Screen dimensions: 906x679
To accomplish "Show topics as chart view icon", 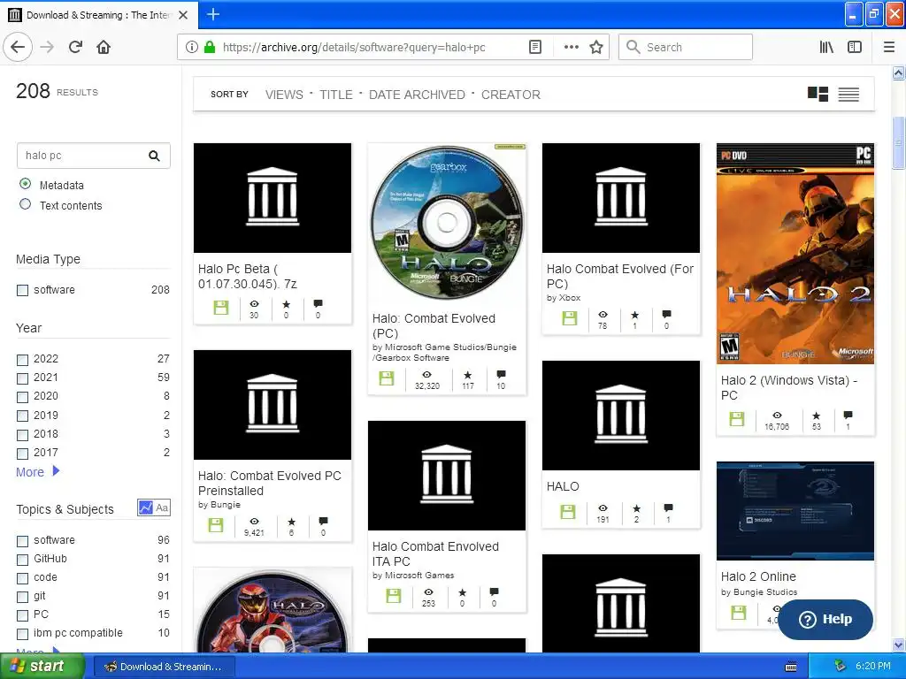I will pyautogui.click(x=146, y=507).
